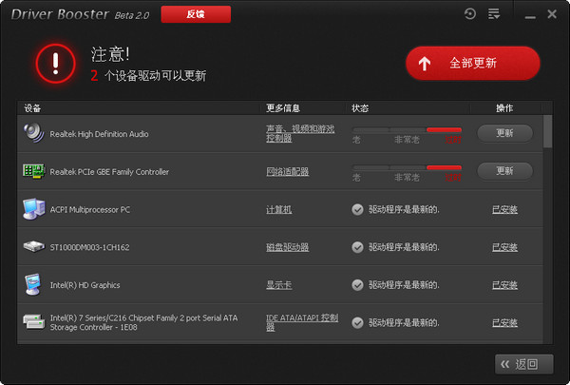The image size is (570, 385).
Task: Select the Intel(R) HD Graphics device text
Action: 85,285
